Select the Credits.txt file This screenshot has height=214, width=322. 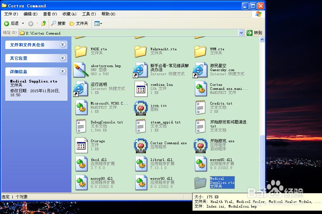pyautogui.click(x=201, y=108)
